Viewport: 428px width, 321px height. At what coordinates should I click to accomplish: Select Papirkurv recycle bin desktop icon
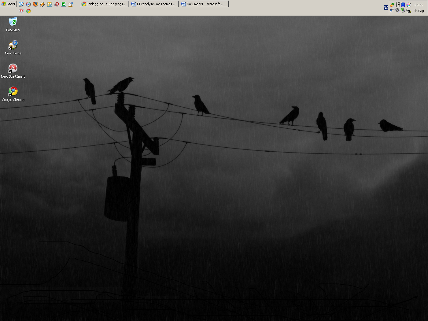pos(13,24)
